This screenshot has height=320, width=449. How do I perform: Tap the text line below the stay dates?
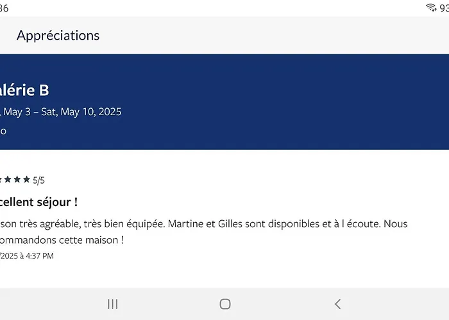3,131
